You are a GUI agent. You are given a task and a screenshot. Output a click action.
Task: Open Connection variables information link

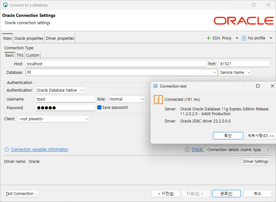coord(40,150)
